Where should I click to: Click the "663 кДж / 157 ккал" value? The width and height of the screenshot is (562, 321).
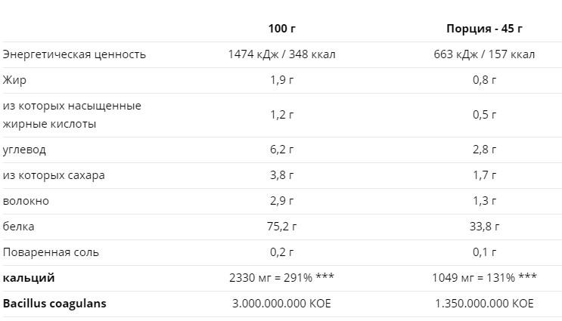484,54
